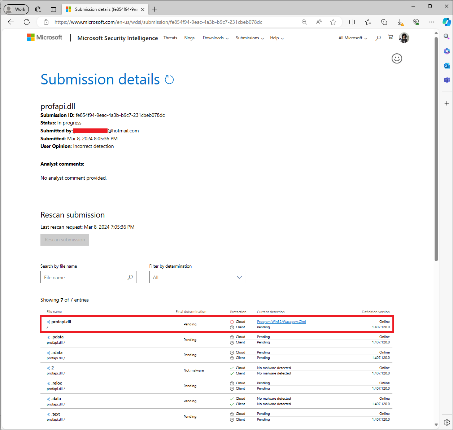The height and width of the screenshot is (430, 453).
Task: Open account profile avatar
Action: (x=404, y=38)
